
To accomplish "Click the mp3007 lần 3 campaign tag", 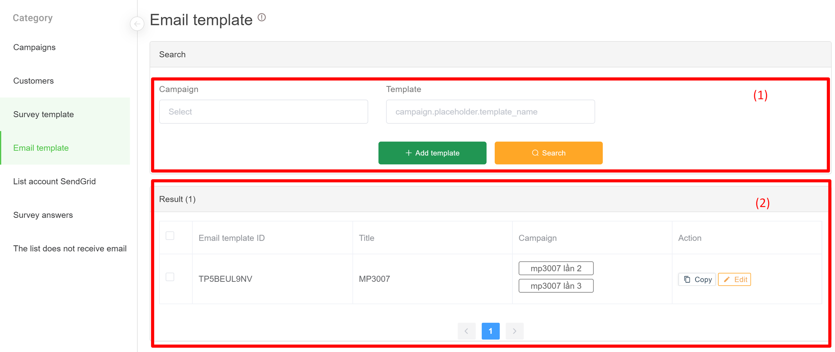I will (556, 286).
